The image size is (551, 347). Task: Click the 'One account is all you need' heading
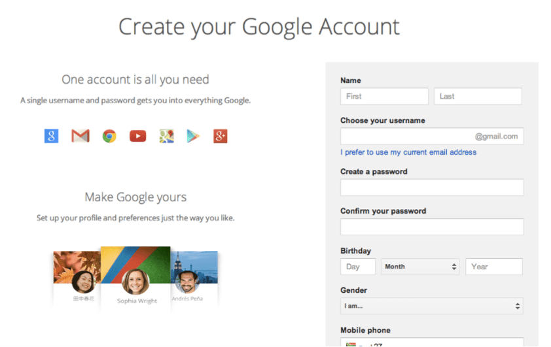135,80
